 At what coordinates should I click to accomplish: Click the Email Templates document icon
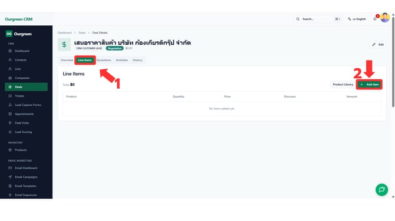(x=10, y=186)
